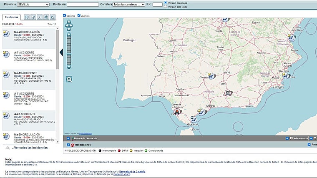Click the zoom out minus button
This screenshot has width=317, height=178.
(x=69, y=67)
